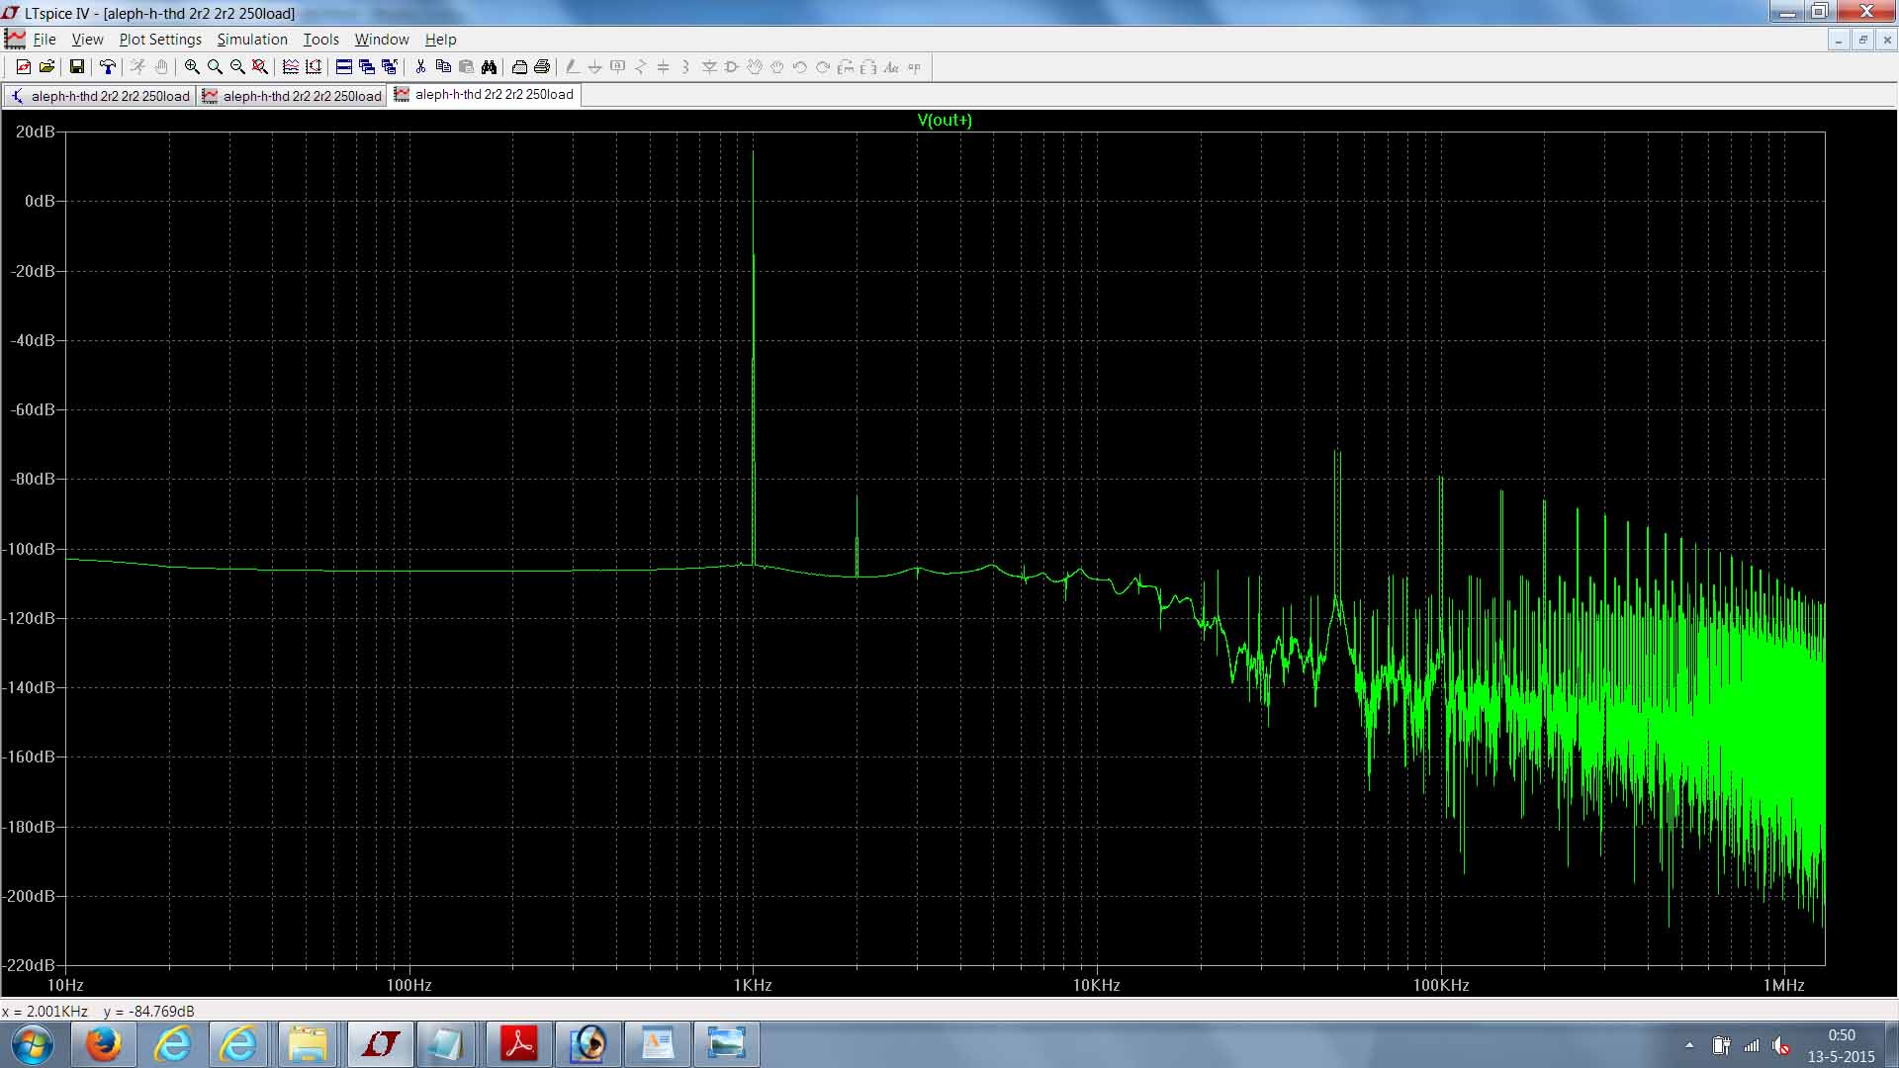The image size is (1899, 1068).
Task: Click the Open file folder icon
Action: click(x=46, y=67)
